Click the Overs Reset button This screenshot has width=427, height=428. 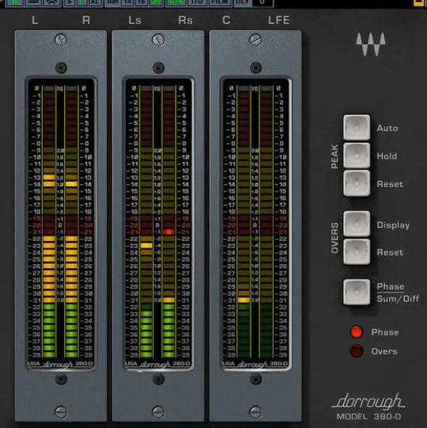tap(356, 252)
